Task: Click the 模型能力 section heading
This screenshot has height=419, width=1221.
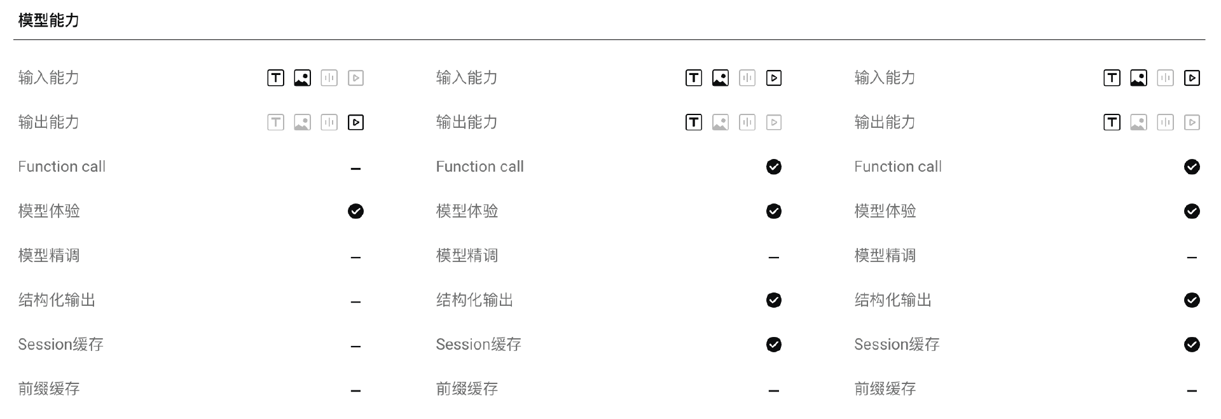Action: pyautogui.click(x=49, y=20)
